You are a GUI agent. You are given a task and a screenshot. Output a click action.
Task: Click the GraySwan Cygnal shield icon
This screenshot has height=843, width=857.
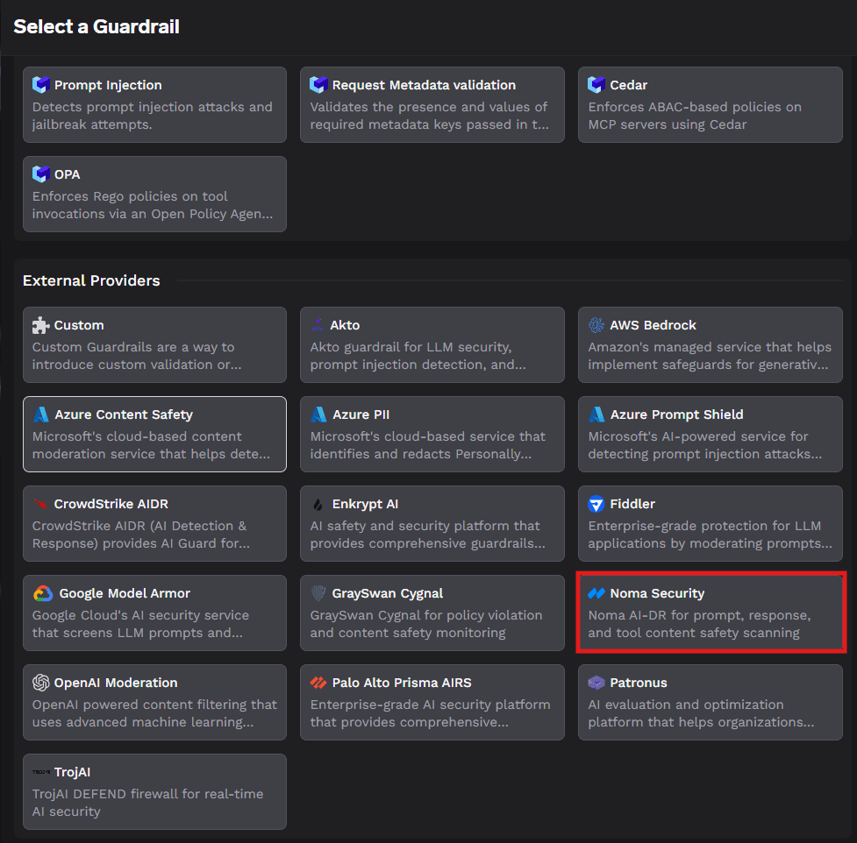318,593
